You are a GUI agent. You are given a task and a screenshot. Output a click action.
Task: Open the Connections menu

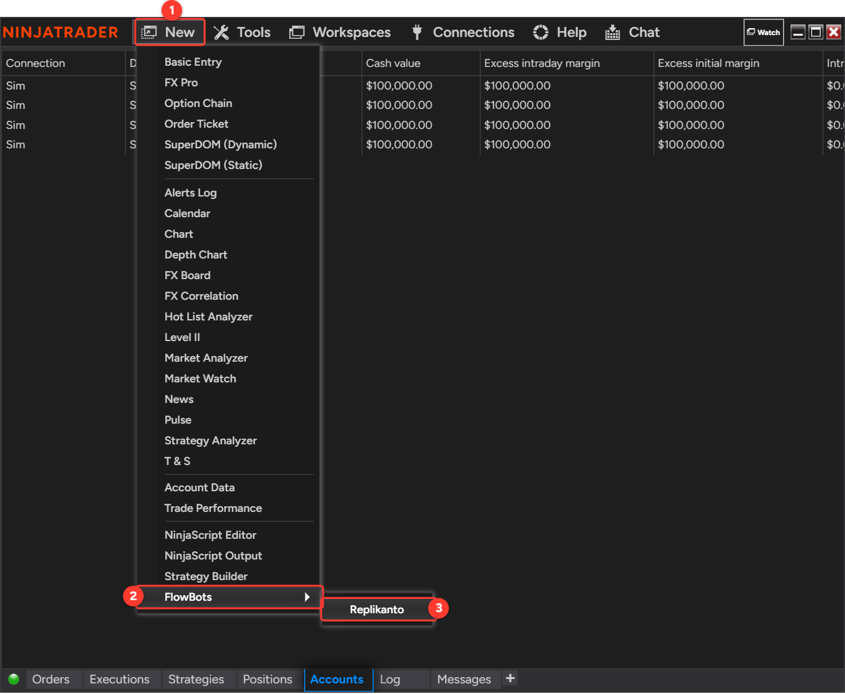point(462,33)
